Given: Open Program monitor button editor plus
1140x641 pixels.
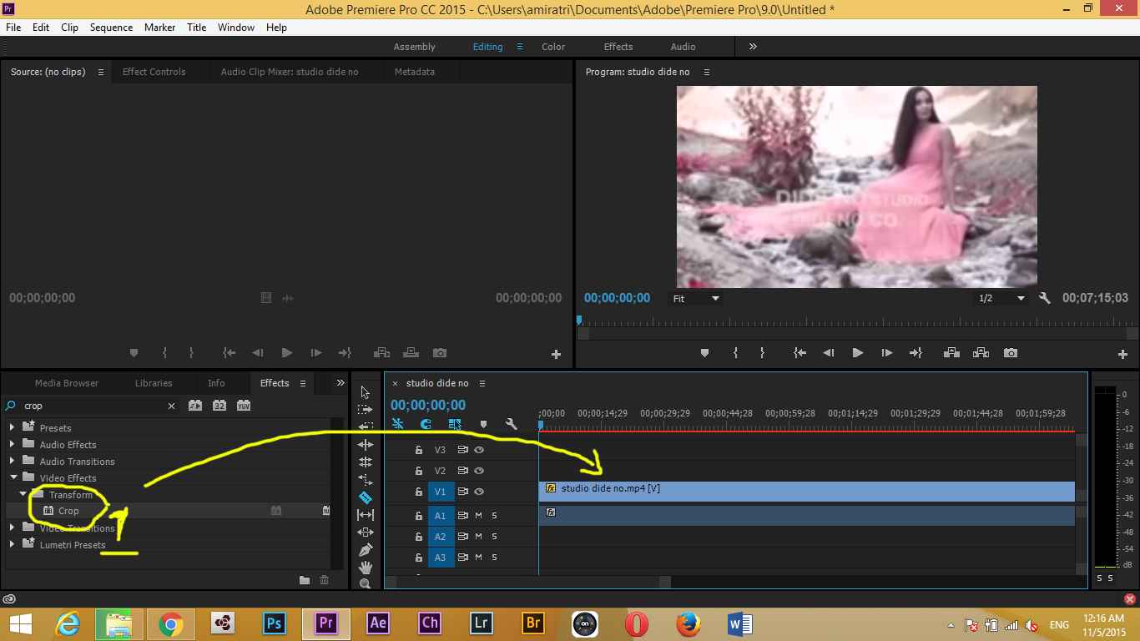Looking at the screenshot, I should pos(1122,354).
